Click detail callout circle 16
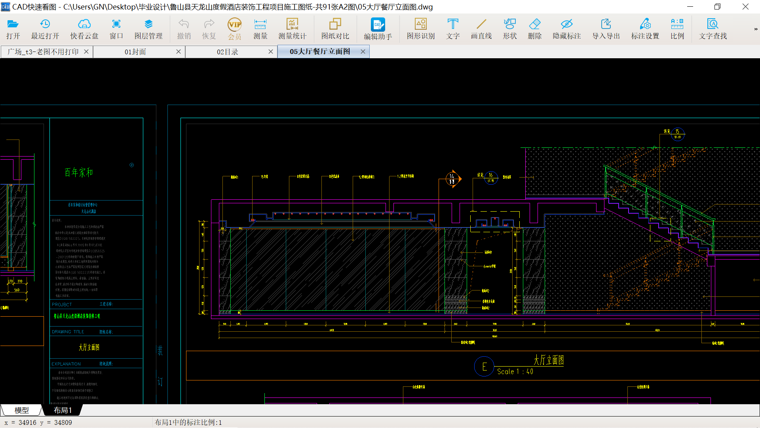 point(491,178)
